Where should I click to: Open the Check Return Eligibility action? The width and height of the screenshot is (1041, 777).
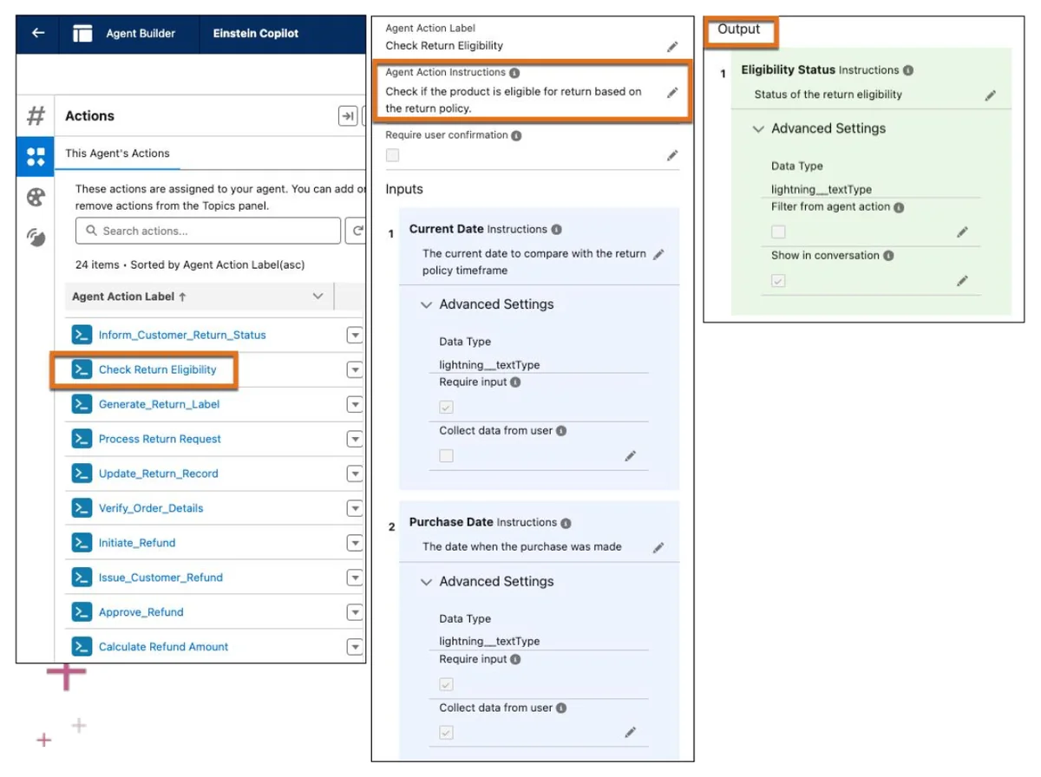click(x=158, y=369)
